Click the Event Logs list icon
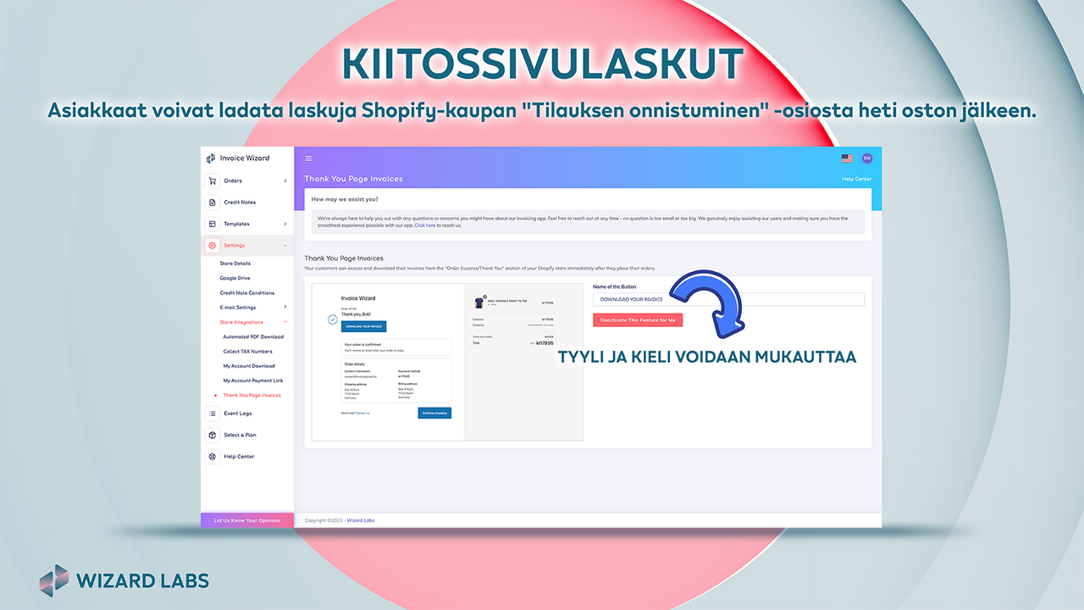 212,413
